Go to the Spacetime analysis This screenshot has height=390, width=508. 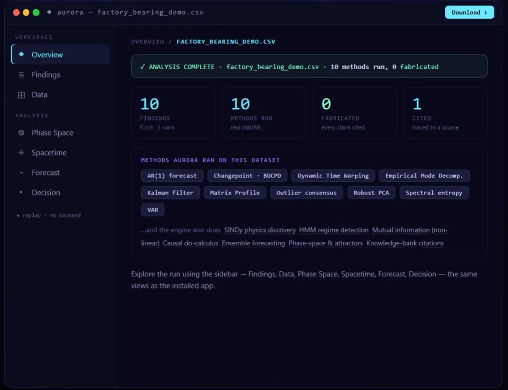click(x=61, y=152)
